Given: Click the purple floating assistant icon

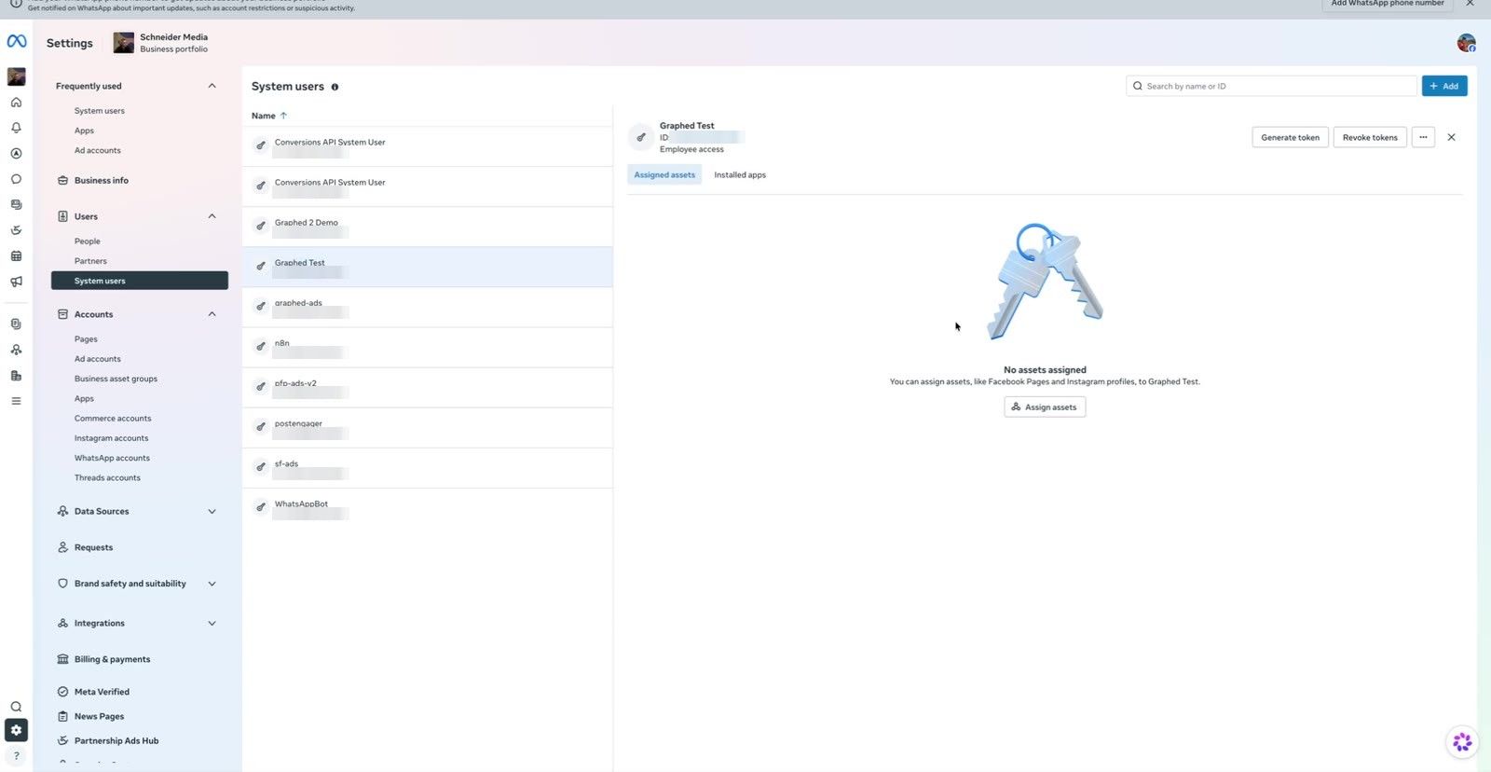Looking at the screenshot, I should pyautogui.click(x=1462, y=741).
